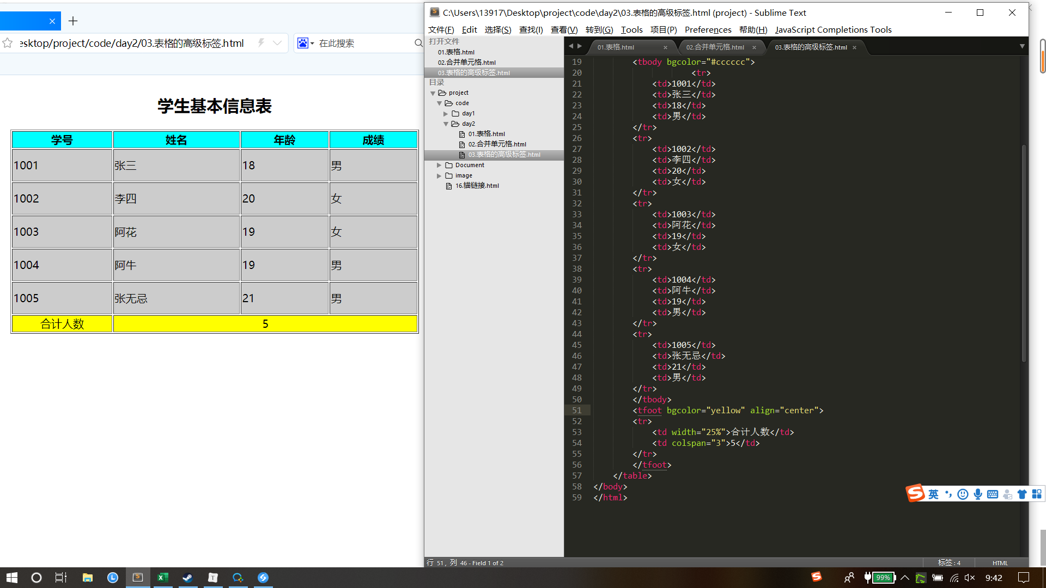The height and width of the screenshot is (588, 1046).
Task: Switch to the 02.合并单元格.html tab
Action: (x=715, y=47)
